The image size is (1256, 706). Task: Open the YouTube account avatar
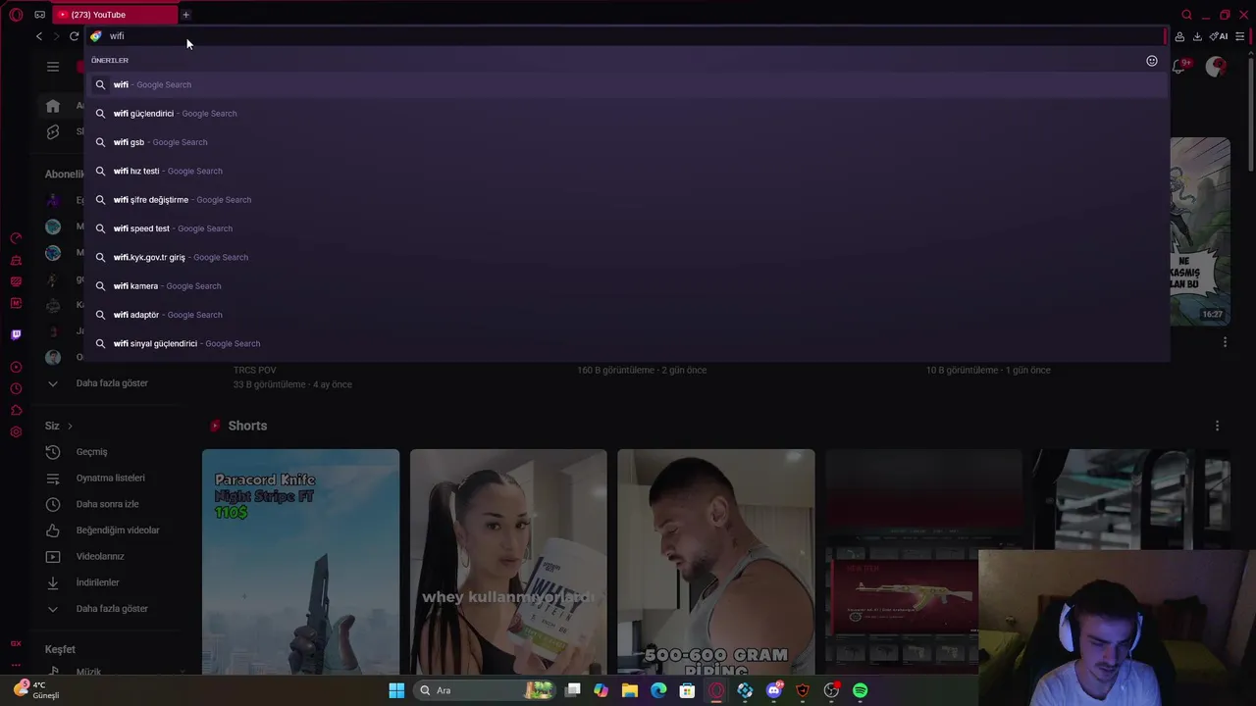(1216, 67)
